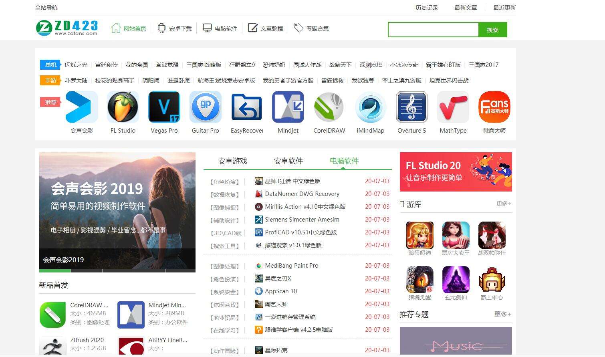The width and height of the screenshot is (605, 357).
Task: Click the ZD423 site logo
Action: tap(67, 28)
